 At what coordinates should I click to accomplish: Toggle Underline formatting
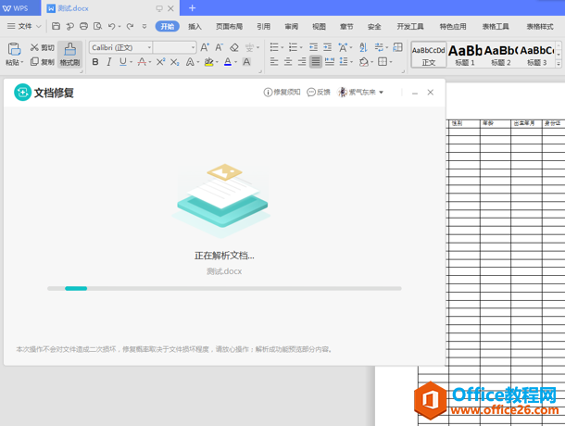(x=123, y=62)
